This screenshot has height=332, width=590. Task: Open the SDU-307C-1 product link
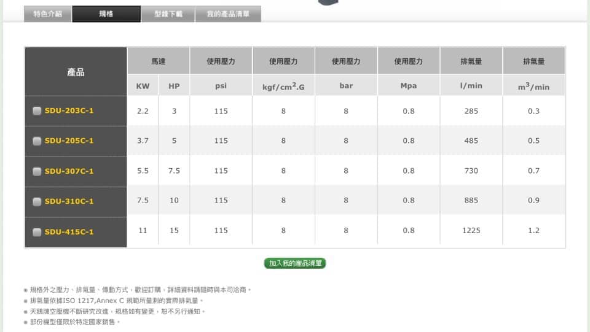tap(69, 171)
